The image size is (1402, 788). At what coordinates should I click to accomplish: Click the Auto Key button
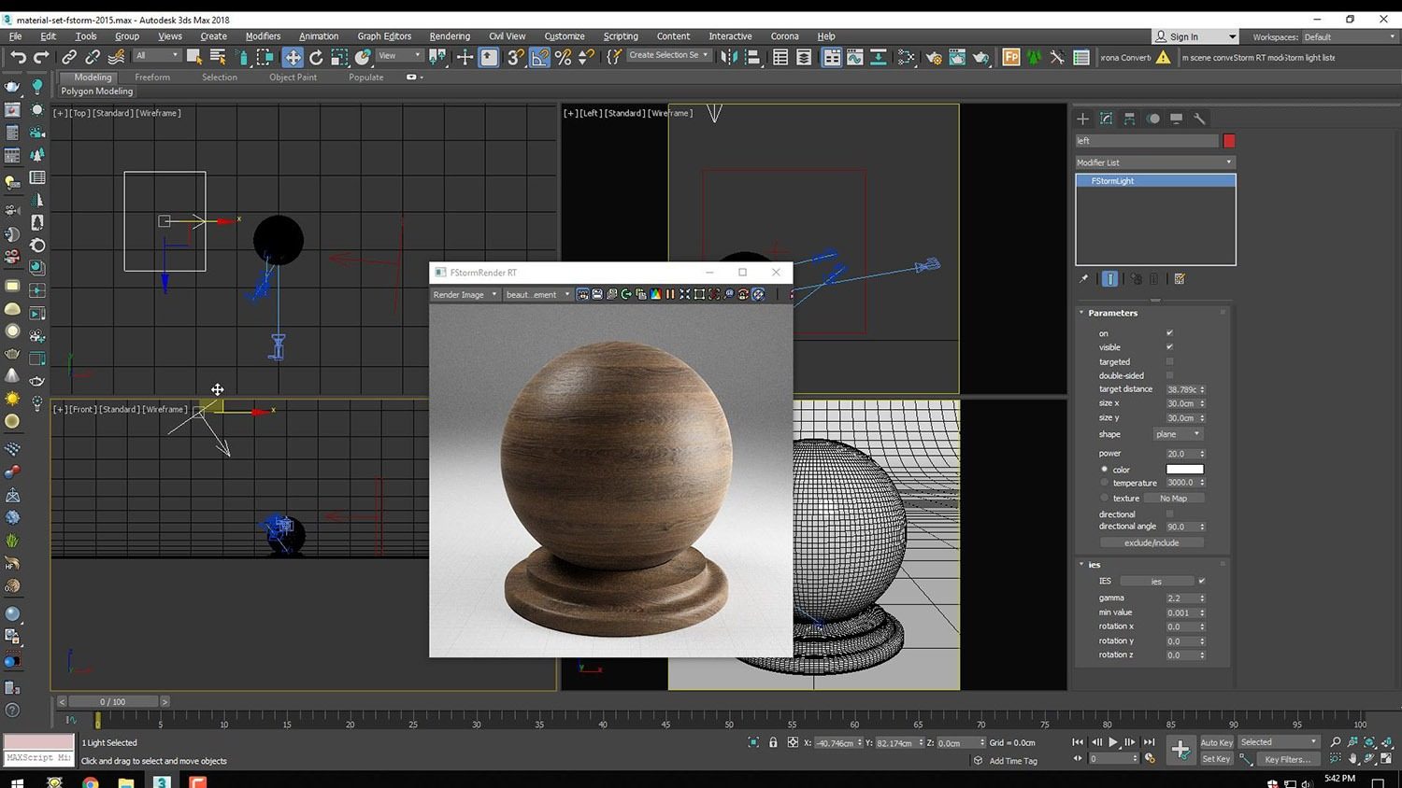click(x=1216, y=742)
